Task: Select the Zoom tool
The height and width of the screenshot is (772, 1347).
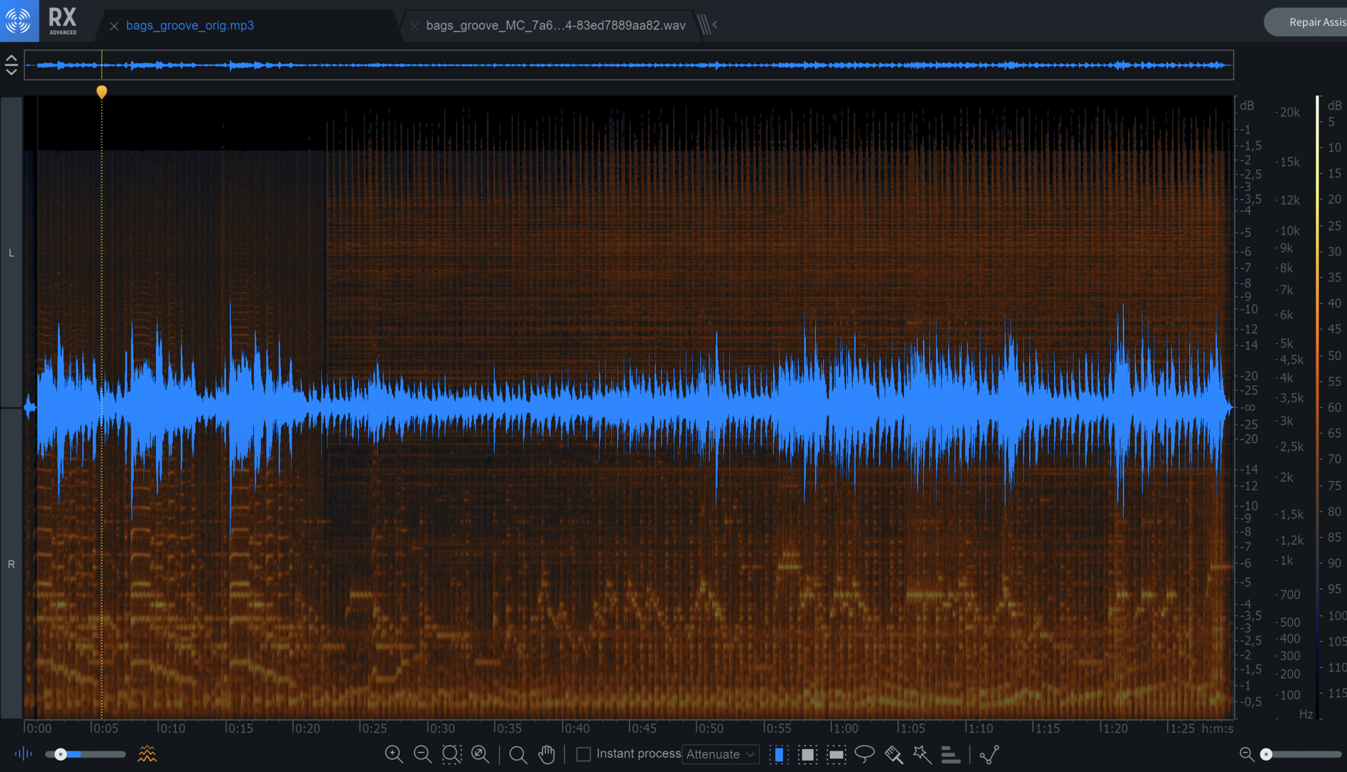Action: coord(518,755)
